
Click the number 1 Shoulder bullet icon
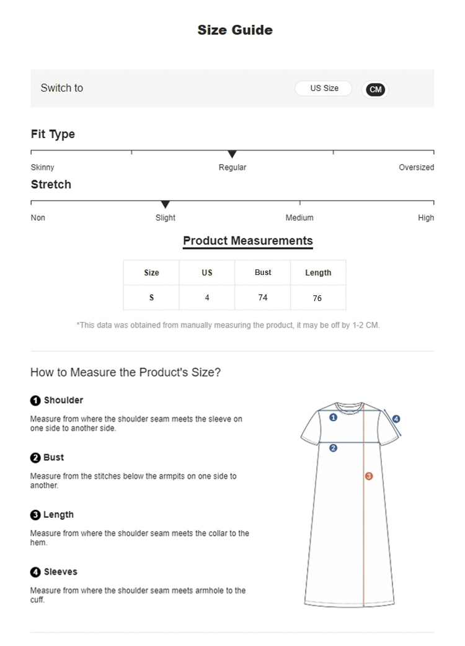click(x=35, y=401)
